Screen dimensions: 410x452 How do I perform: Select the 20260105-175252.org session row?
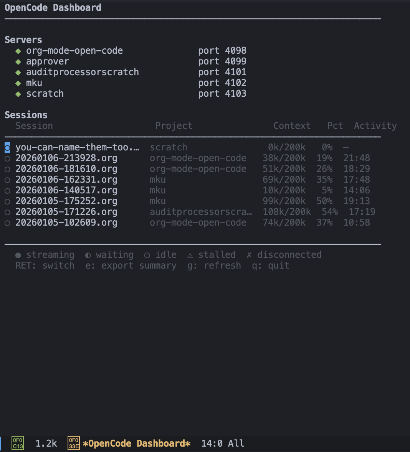66,201
